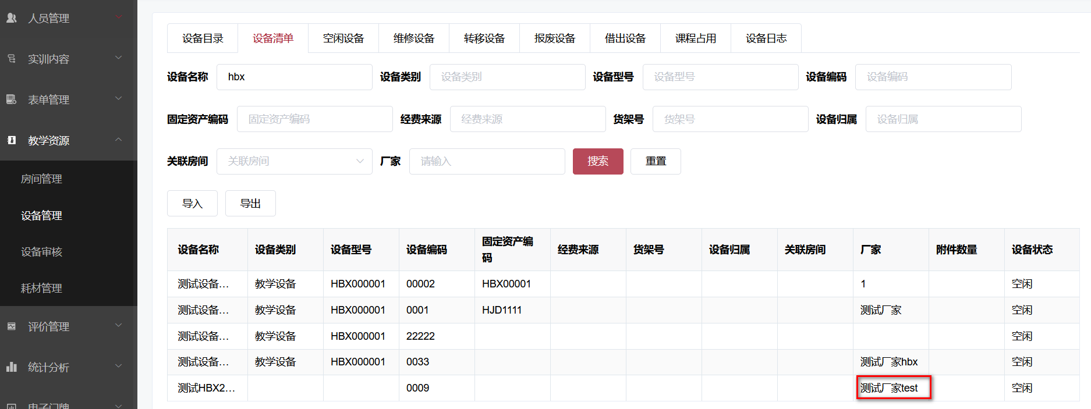Screen dimensions: 1091x409
Task: Focus the 设备型号 input field
Action: (x=720, y=77)
